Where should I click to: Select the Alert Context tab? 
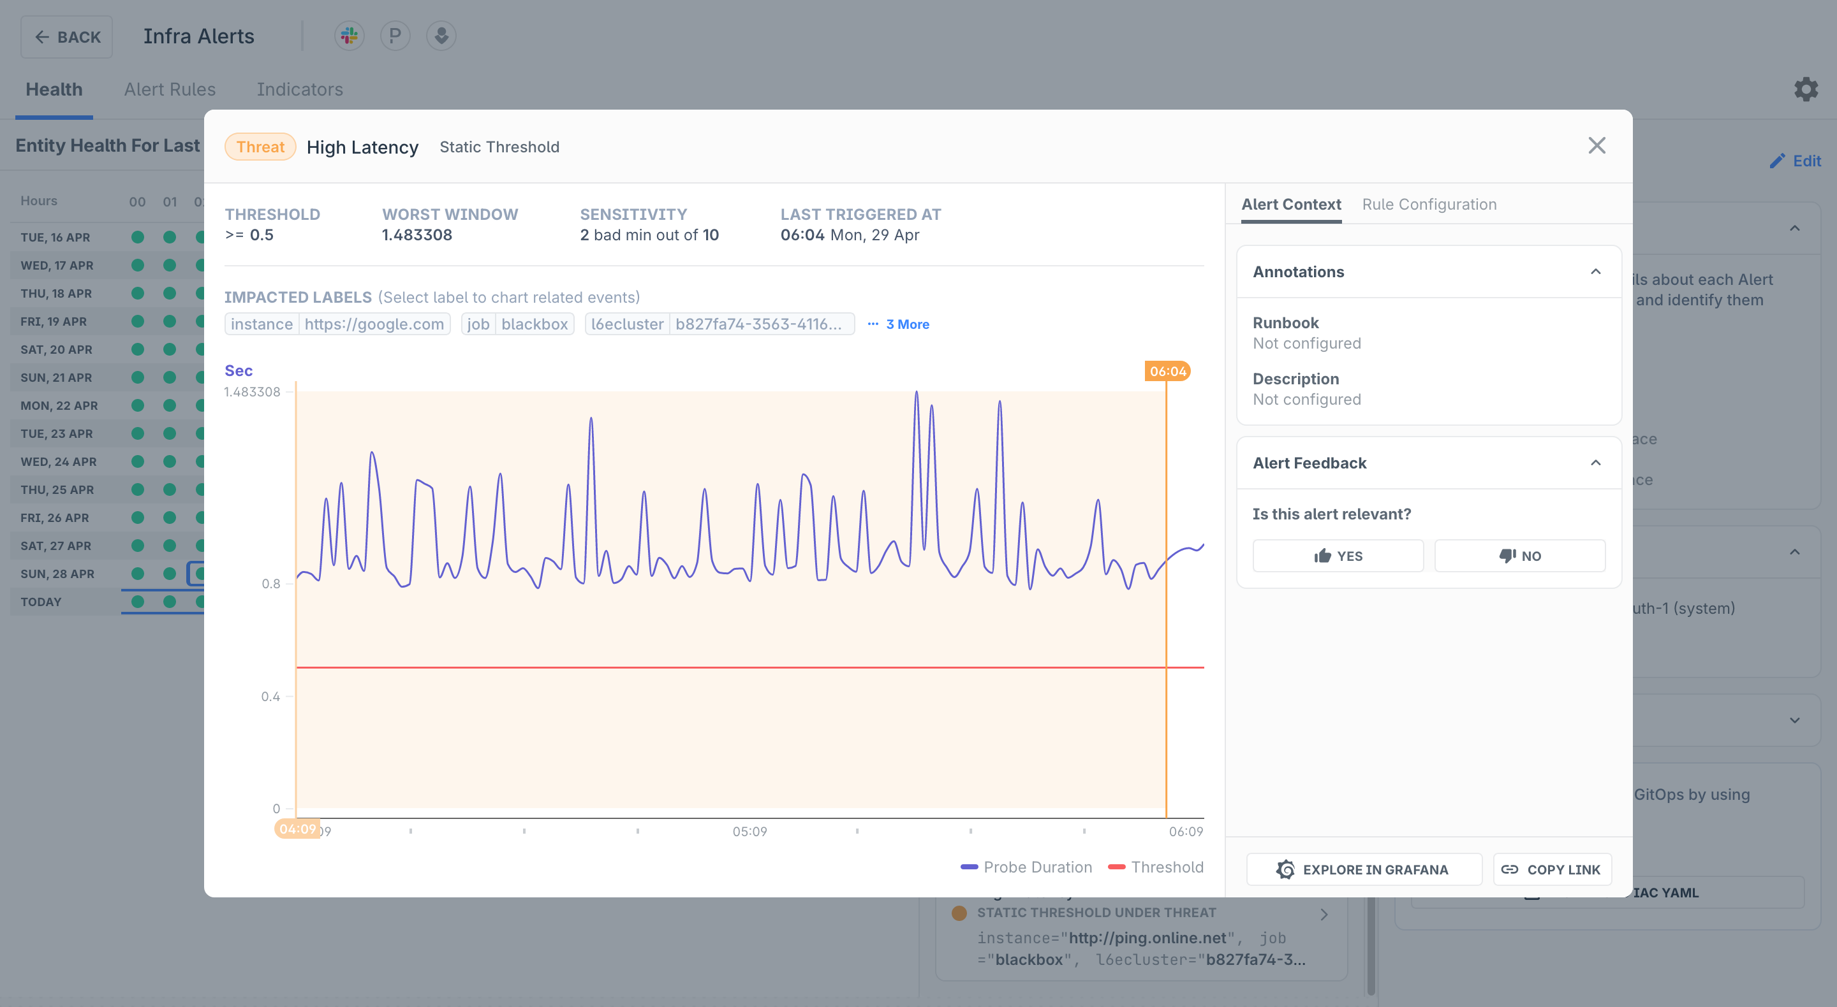1291,204
